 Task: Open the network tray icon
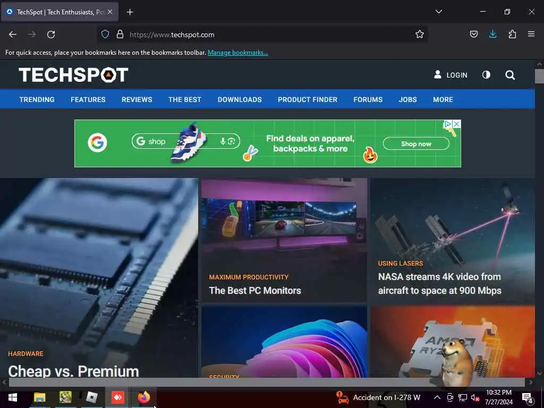463,397
